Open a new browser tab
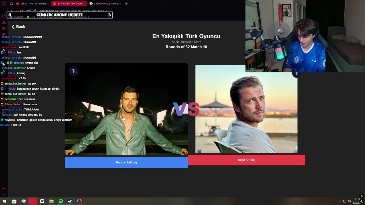This screenshot has width=365, height=205. (126, 3)
